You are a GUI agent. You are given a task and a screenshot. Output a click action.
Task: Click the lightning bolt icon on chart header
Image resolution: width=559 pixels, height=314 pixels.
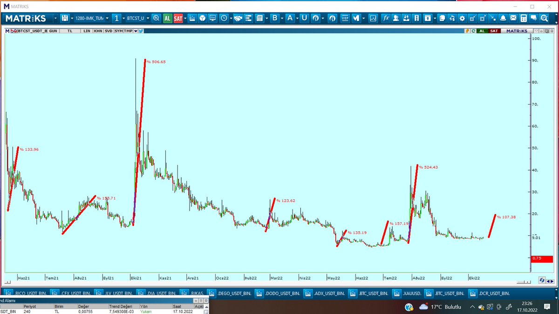[x=467, y=31]
